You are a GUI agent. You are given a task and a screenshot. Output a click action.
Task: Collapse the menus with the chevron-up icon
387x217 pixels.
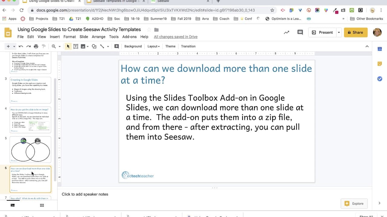click(367, 46)
